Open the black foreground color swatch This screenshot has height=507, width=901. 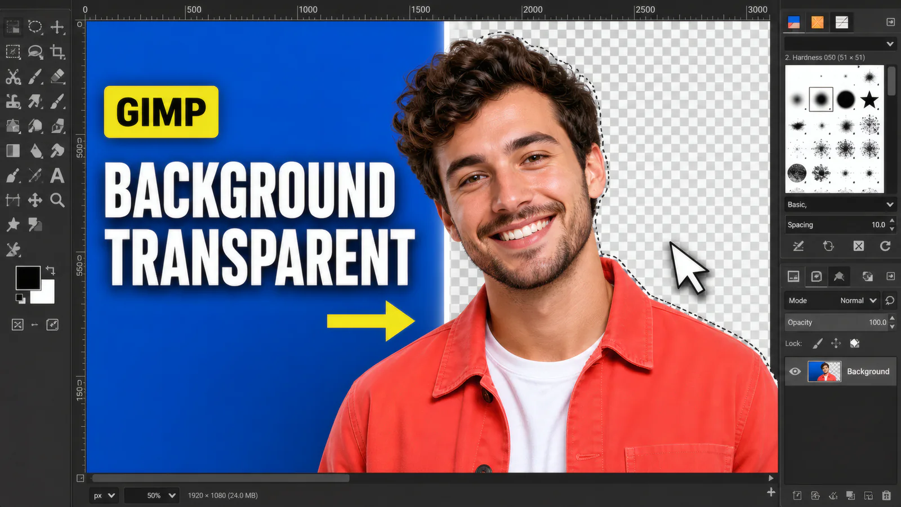[x=28, y=278]
